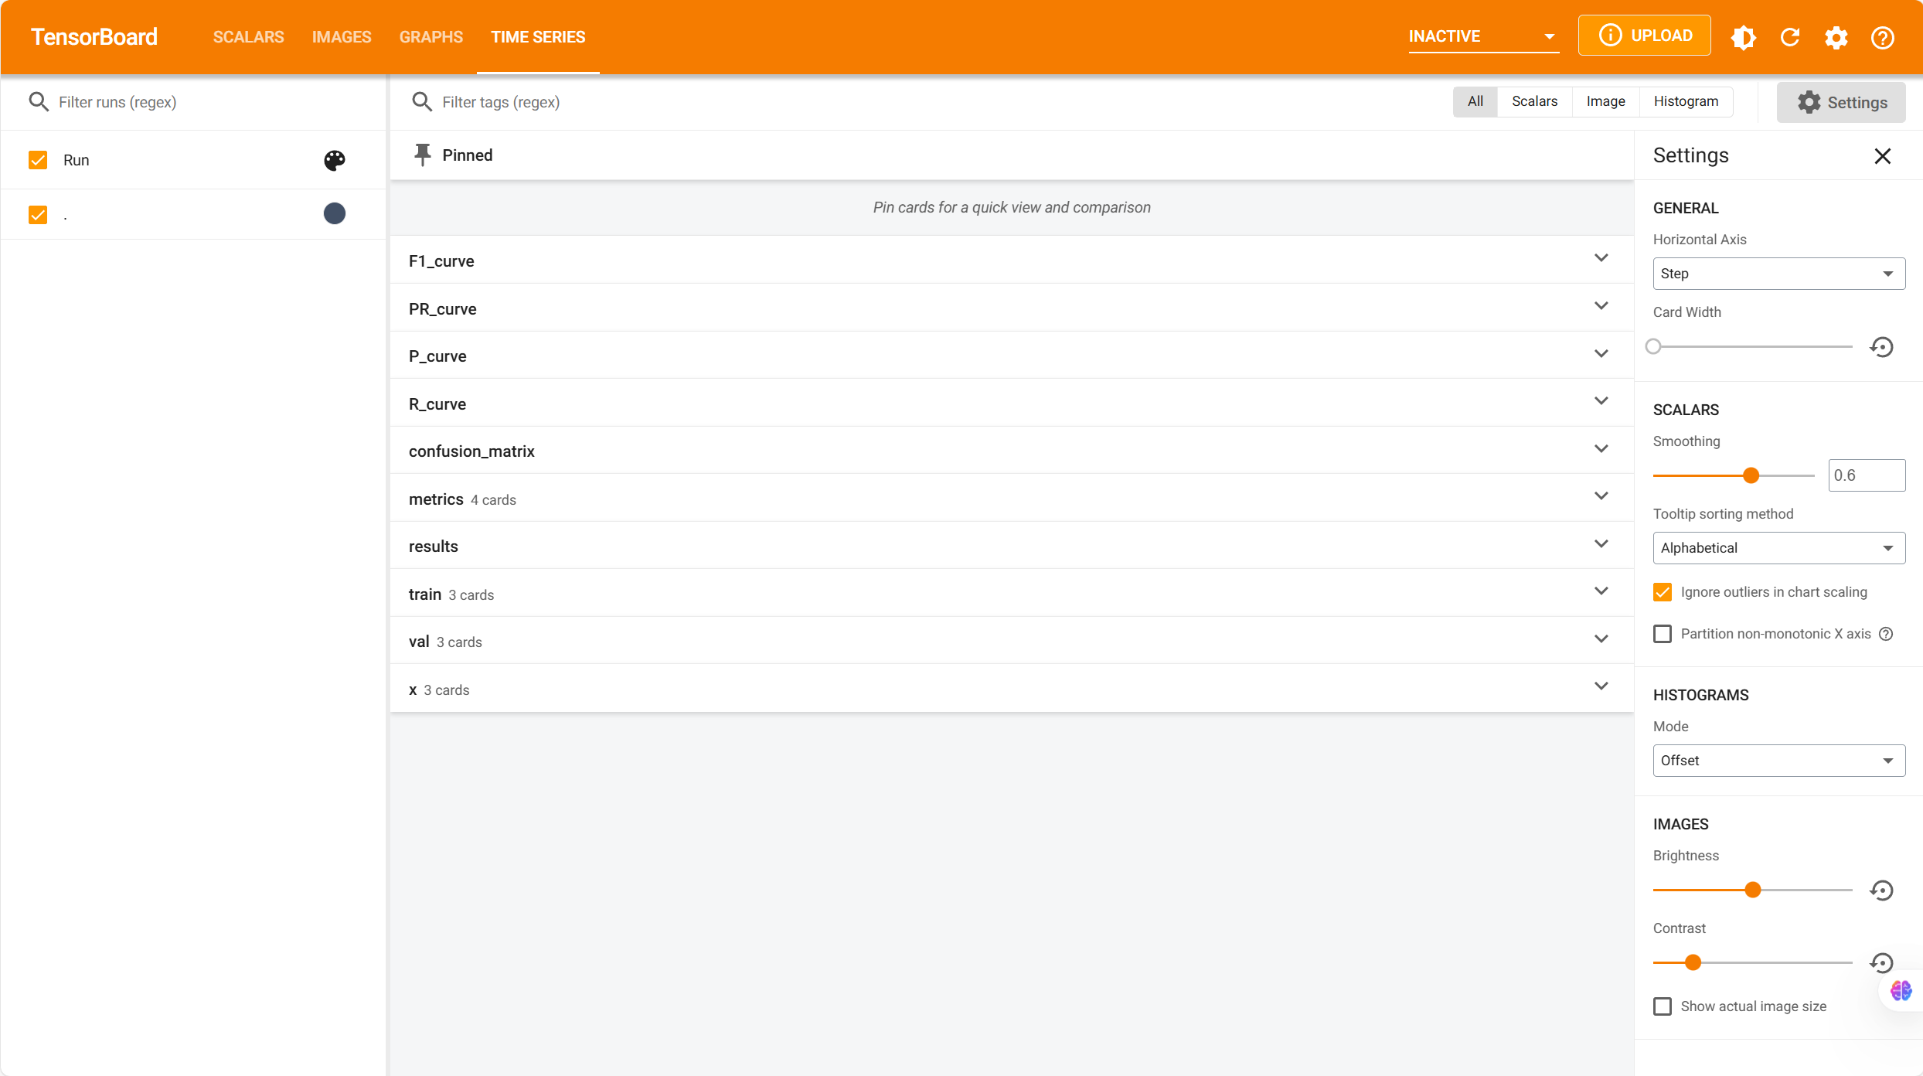The width and height of the screenshot is (1923, 1076).
Task: Reset image Brightness to default
Action: coord(1881,890)
